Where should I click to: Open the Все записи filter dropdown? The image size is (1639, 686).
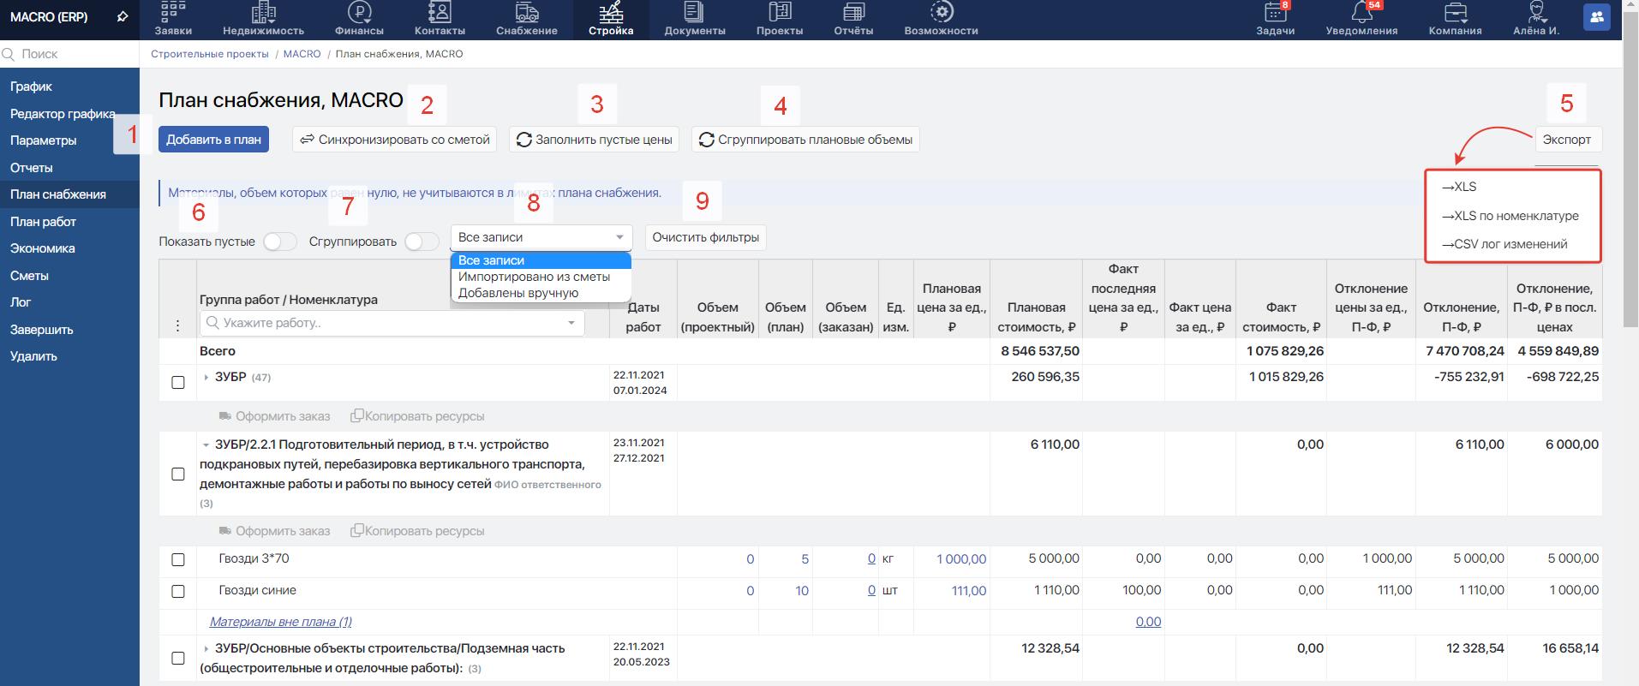coord(541,237)
